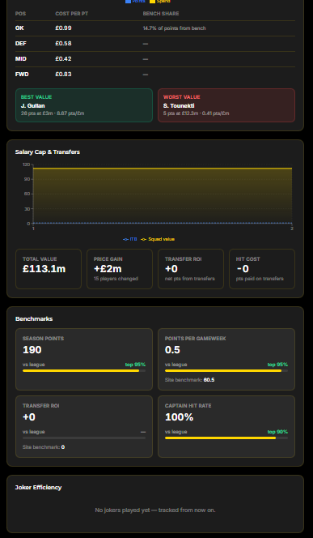The height and width of the screenshot is (538, 313).
Task: Toggle the Squad value legend entry
Action: [158, 239]
